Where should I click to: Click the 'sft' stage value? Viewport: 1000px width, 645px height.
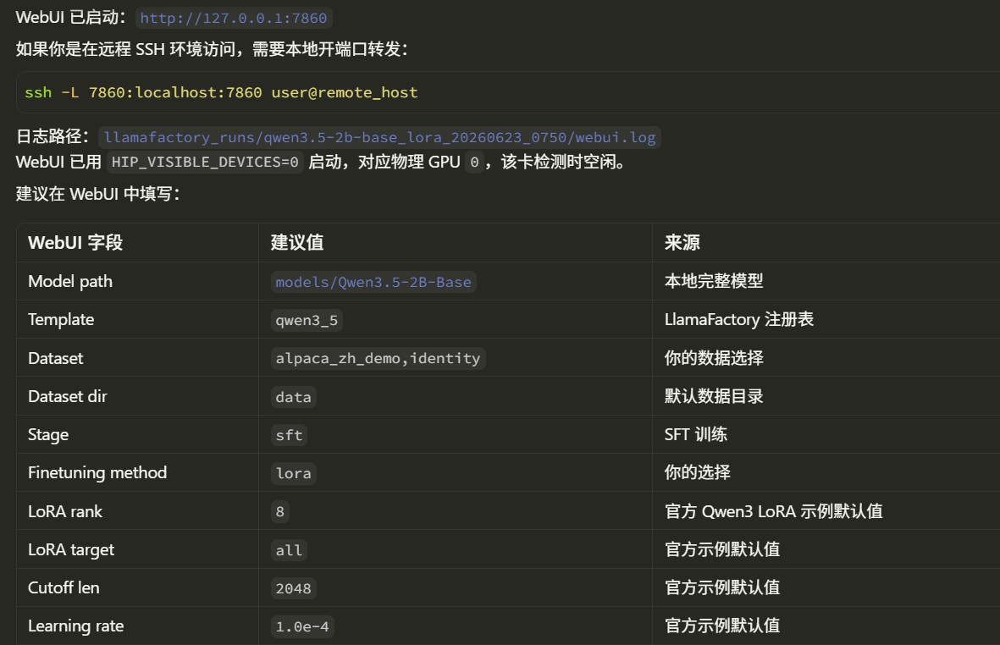pos(289,435)
